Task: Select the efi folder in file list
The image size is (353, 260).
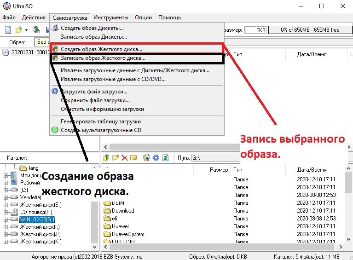Action: tap(110, 219)
